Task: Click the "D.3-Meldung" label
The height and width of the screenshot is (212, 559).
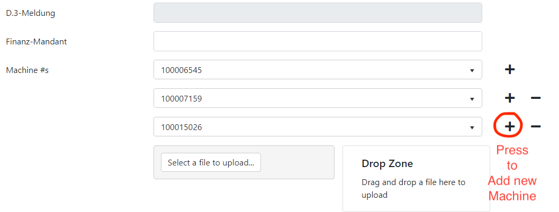Action: click(x=30, y=13)
